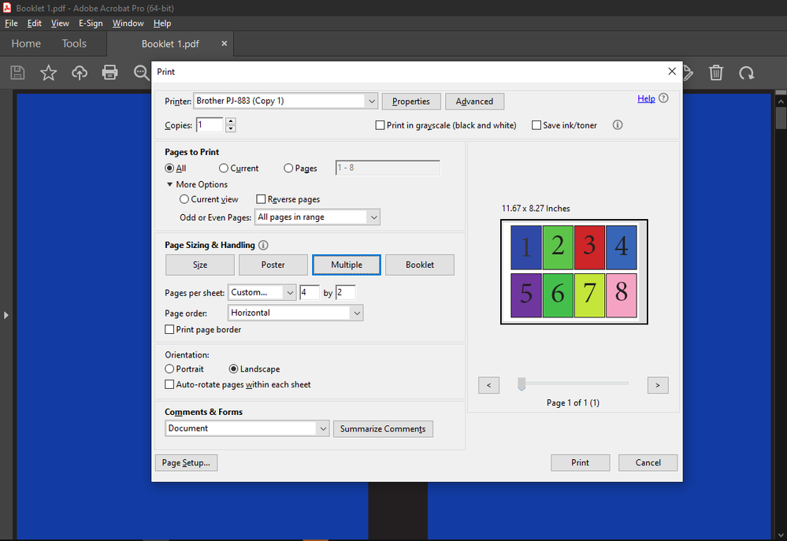Go to previous preview page arrow
This screenshot has height=541, width=787.
click(x=489, y=385)
